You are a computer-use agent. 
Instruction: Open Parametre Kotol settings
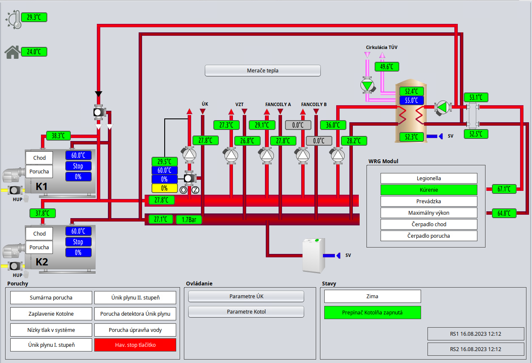point(246,312)
